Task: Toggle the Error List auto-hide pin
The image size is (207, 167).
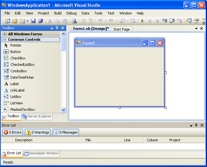Action: (196, 125)
